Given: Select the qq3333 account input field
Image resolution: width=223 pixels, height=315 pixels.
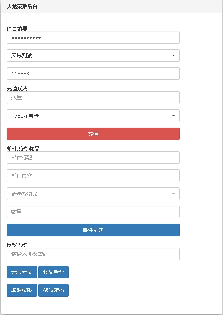Looking at the screenshot, I should point(92,73).
